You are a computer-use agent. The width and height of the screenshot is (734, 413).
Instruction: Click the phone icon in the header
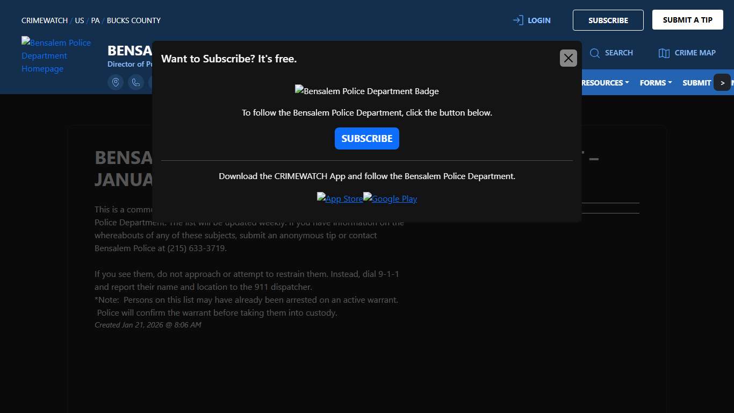[135, 82]
